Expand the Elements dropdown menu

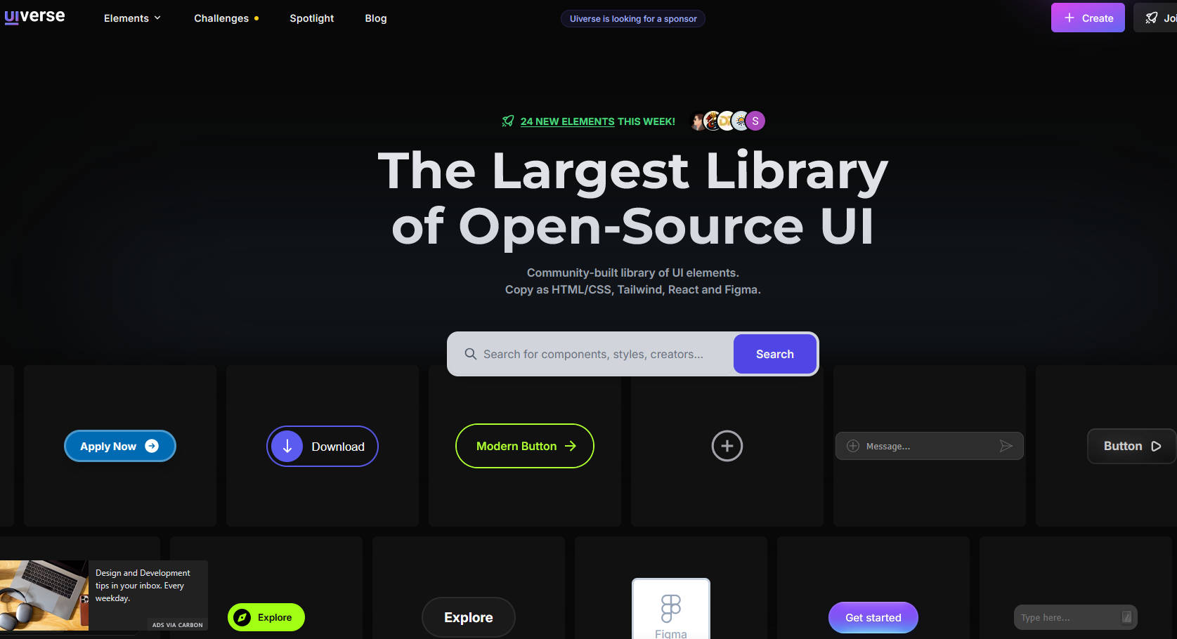point(132,18)
